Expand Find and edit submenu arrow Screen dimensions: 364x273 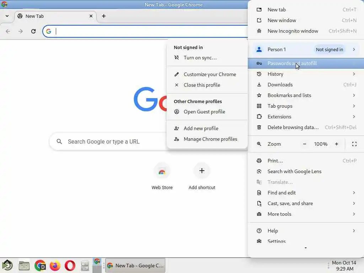click(354, 193)
